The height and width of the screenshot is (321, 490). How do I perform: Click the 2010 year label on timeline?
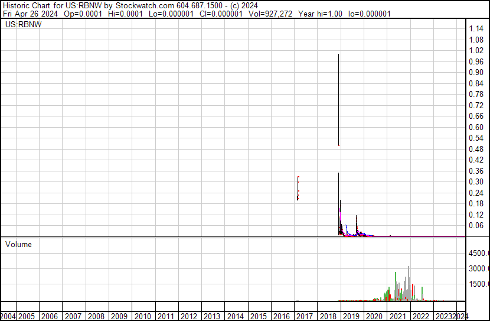pyautogui.click(x=142, y=316)
